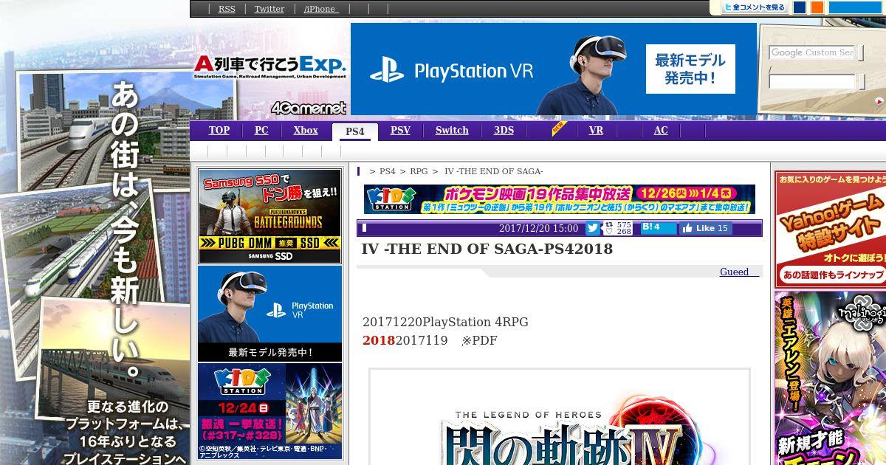Open the /iPhone link in top bar

click(320, 9)
